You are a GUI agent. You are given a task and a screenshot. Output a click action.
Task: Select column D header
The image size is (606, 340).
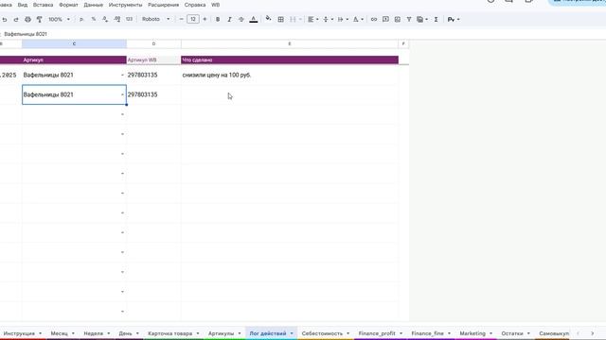point(153,44)
